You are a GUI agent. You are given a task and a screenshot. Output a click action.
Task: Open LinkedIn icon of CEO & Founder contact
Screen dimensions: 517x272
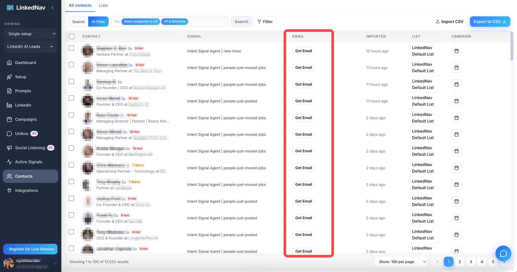click(x=127, y=232)
